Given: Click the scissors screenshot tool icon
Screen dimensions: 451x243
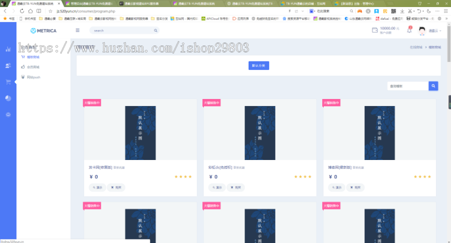Looking at the screenshot, I should pos(410,11).
